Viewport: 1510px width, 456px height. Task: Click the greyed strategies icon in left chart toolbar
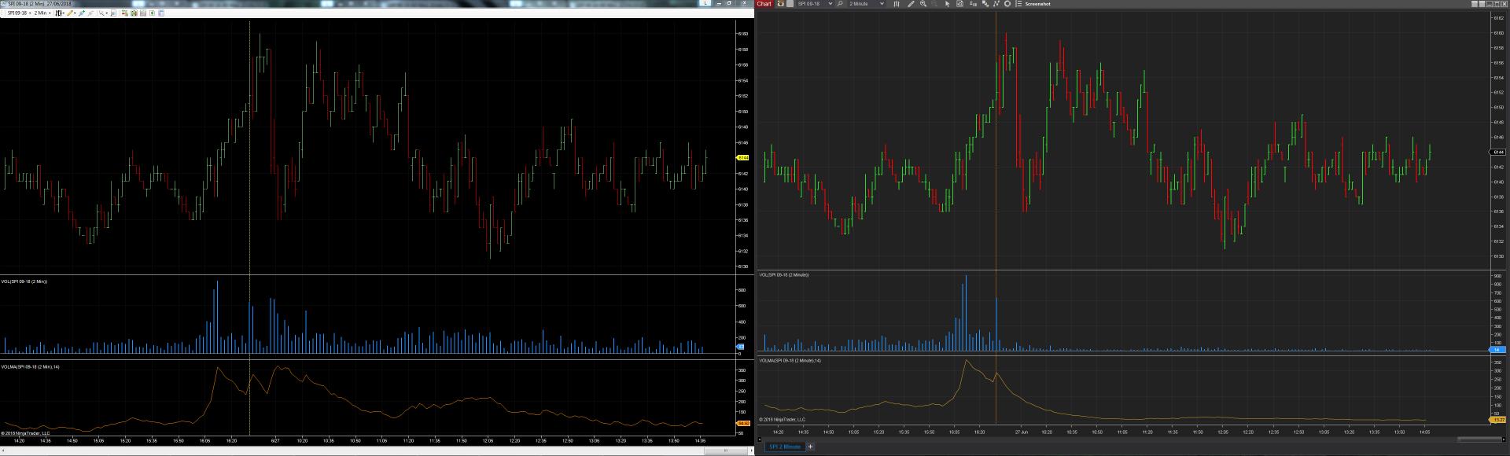coord(90,13)
